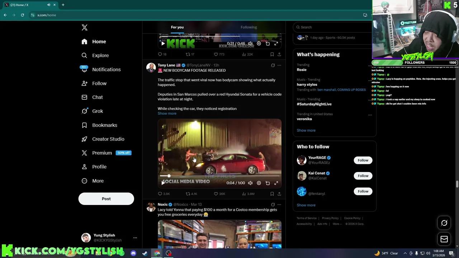
Task: Click the Post button
Action: (106, 199)
